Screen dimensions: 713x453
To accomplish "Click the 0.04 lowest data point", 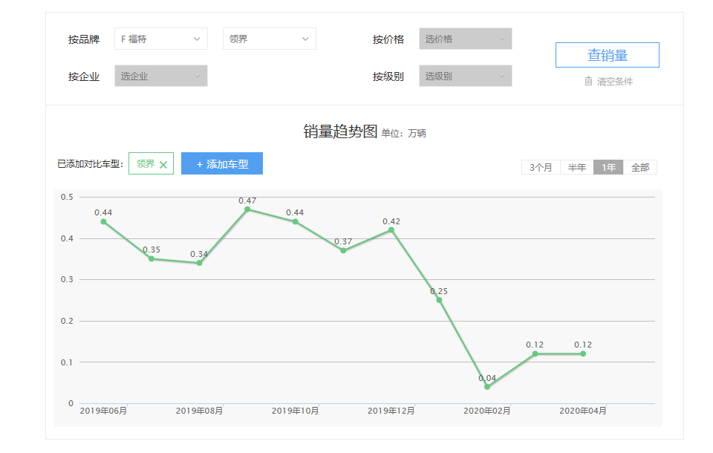I will [x=487, y=387].
